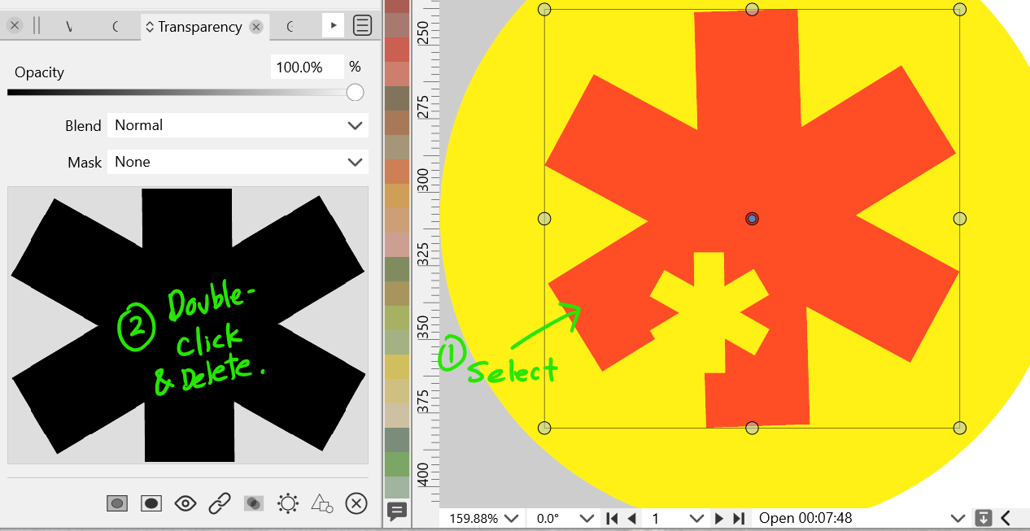This screenshot has height=531, width=1030.
Task: Click the dark ellipse mask icon
Action: 151,503
